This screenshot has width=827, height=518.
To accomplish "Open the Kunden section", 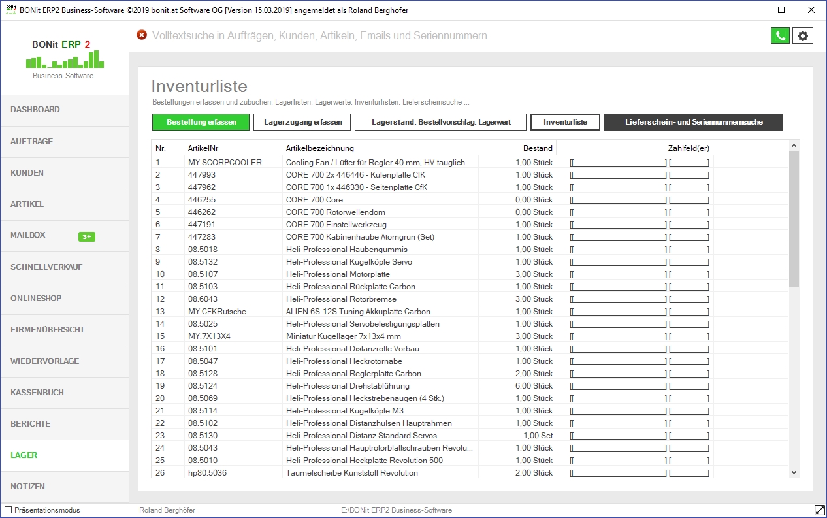I will (x=64, y=173).
